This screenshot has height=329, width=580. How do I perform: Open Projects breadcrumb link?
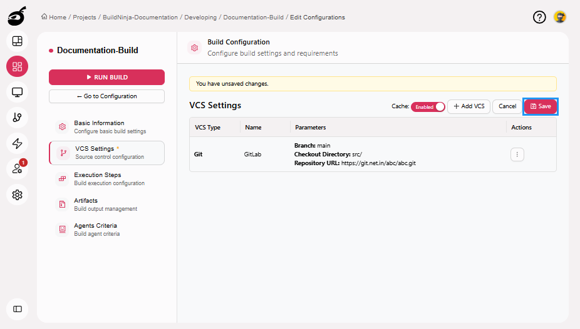85,18
